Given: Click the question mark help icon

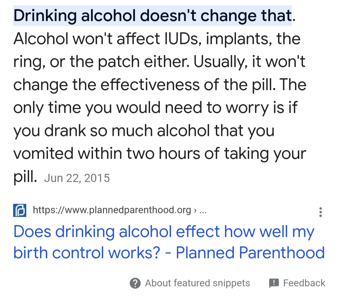Looking at the screenshot, I should click(135, 283).
